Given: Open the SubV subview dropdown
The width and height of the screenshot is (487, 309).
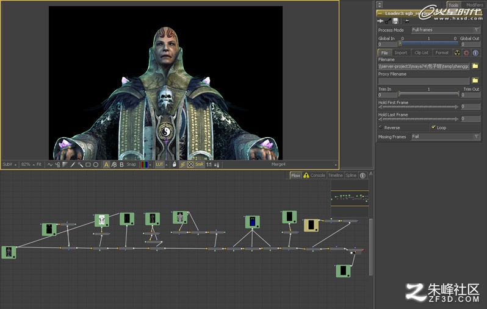Looking at the screenshot, I should point(9,165).
